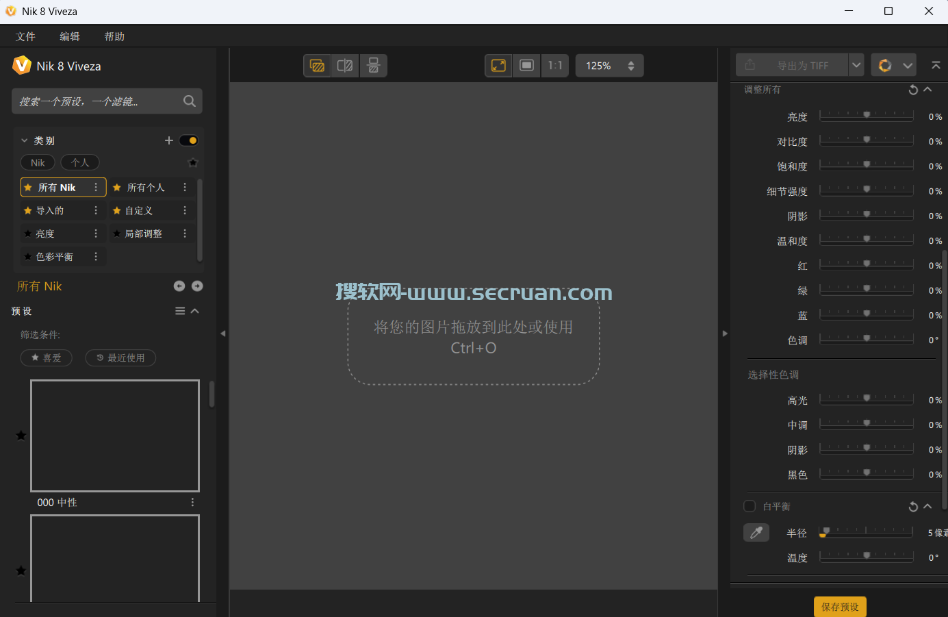This screenshot has width=948, height=617.
Task: Favorite the second preset thumbnail star
Action: [21, 571]
